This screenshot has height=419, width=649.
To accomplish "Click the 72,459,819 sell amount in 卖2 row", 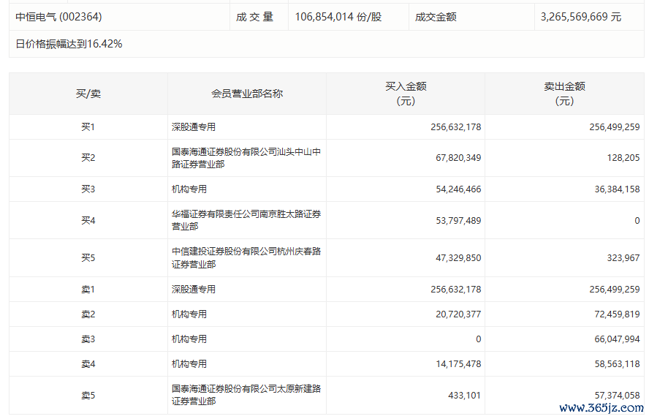I will pos(615,314).
